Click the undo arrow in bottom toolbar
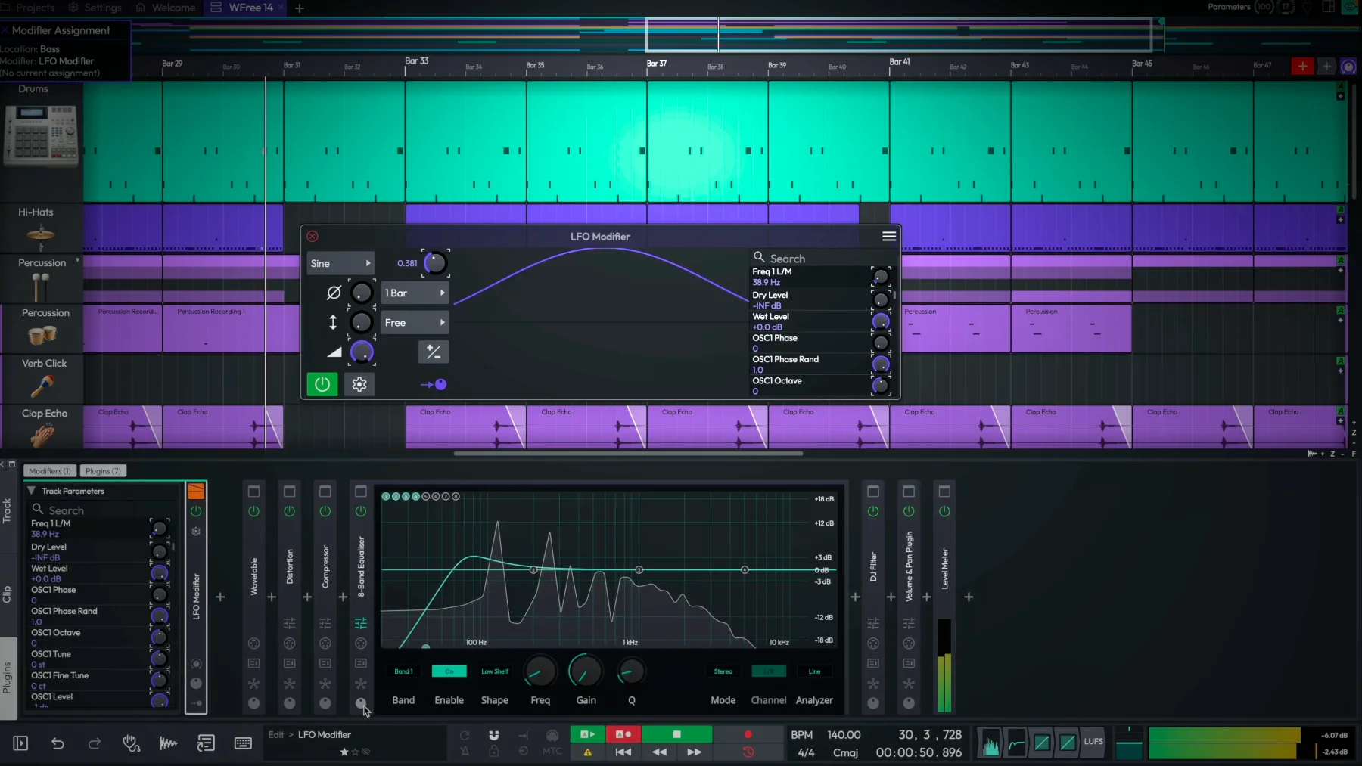1362x766 pixels. tap(58, 743)
